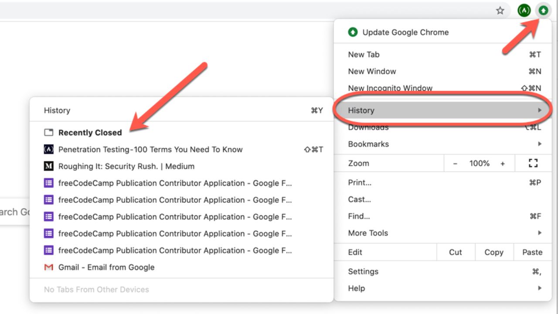Viewport: 558px width, 314px height.
Task: Open full History in submenu top row
Action: click(181, 111)
